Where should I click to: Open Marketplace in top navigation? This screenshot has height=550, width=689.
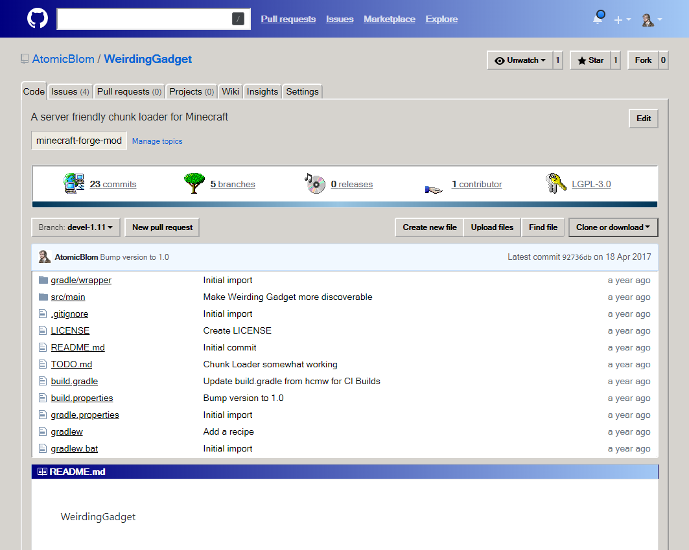[x=390, y=19]
